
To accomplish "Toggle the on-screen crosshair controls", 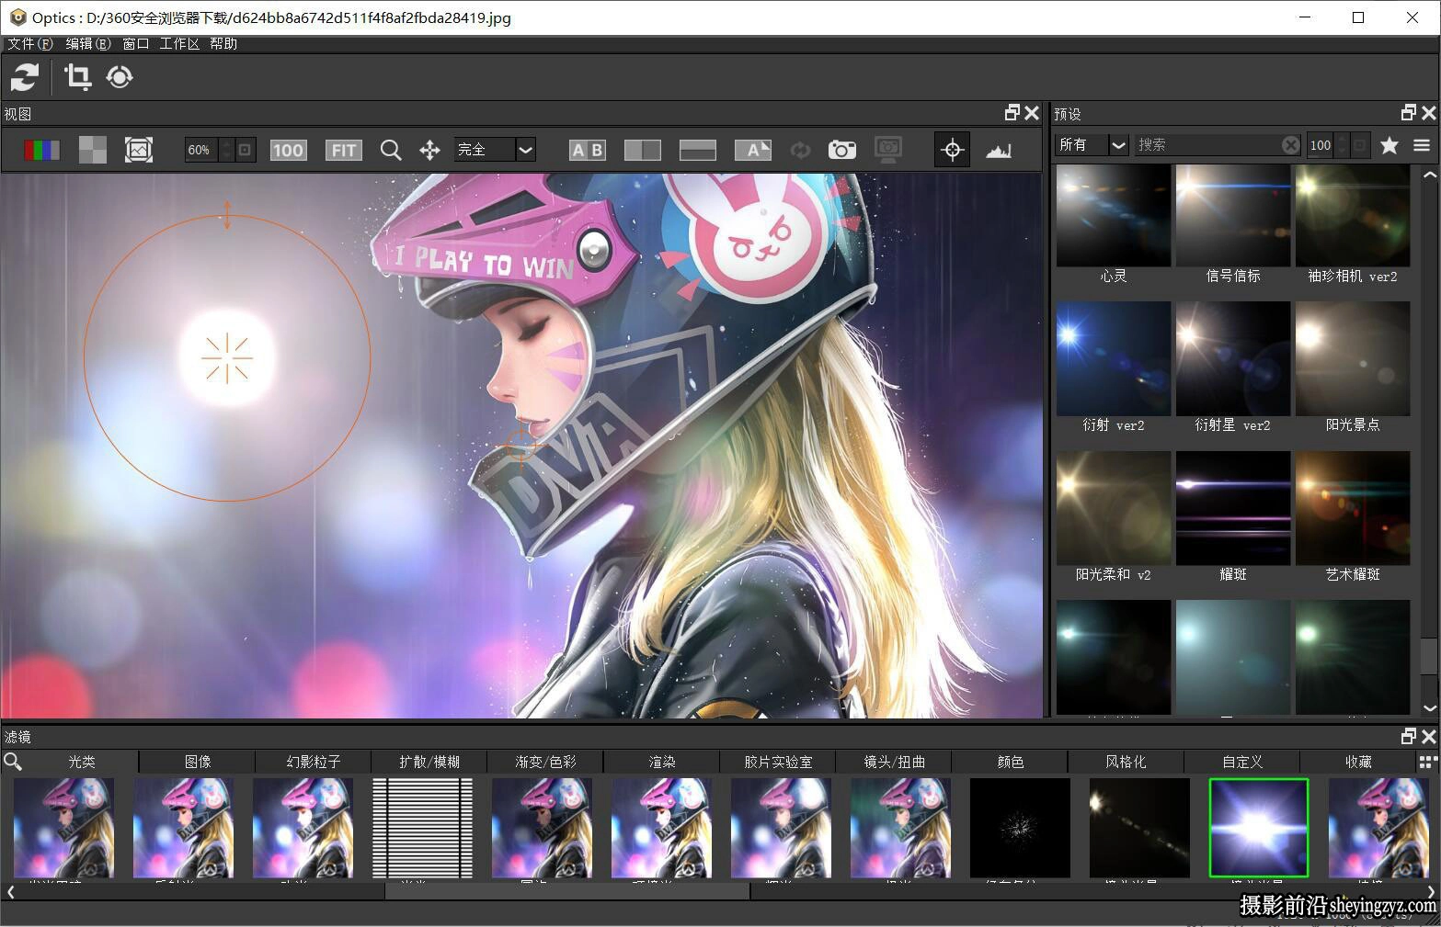I will click(x=953, y=150).
